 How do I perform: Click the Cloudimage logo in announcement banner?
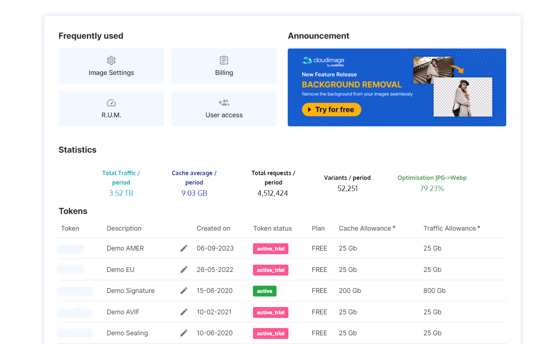point(323,61)
